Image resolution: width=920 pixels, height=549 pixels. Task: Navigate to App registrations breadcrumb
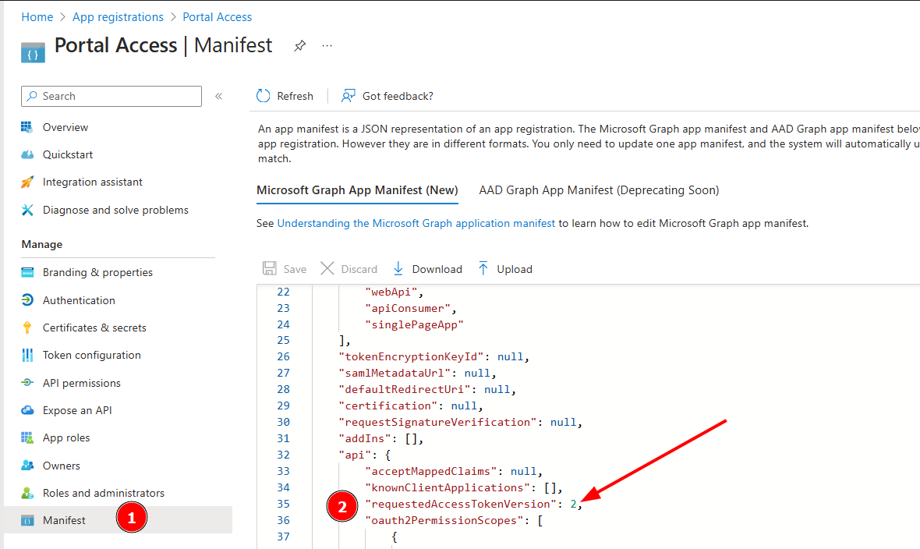(118, 17)
